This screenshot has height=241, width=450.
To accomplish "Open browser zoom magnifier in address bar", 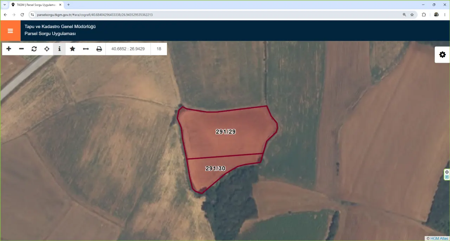I will click(404, 15).
